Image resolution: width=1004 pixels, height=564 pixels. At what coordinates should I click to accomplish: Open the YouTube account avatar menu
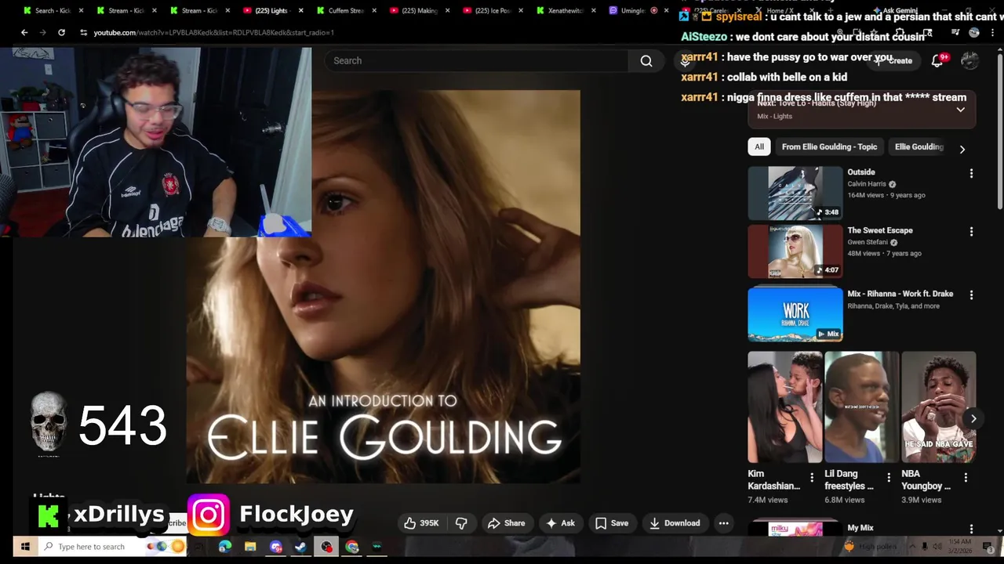pyautogui.click(x=970, y=61)
